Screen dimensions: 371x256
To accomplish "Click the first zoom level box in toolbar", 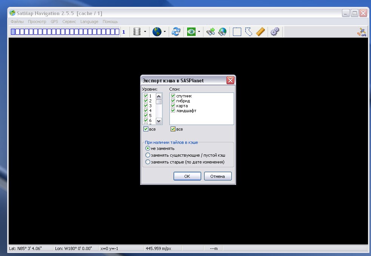I will (13, 31).
